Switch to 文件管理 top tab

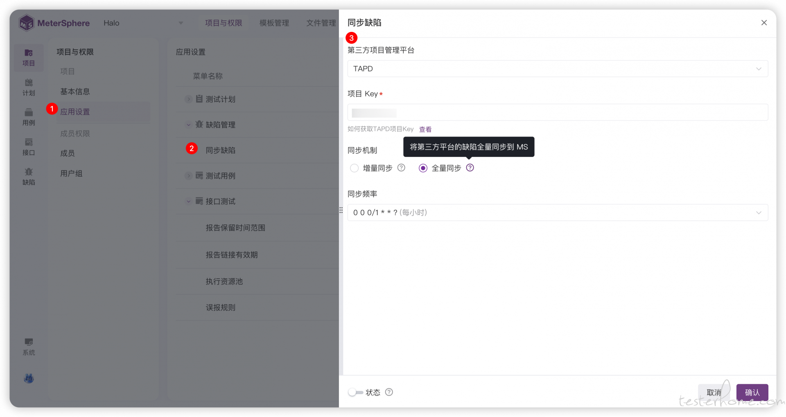pos(321,23)
